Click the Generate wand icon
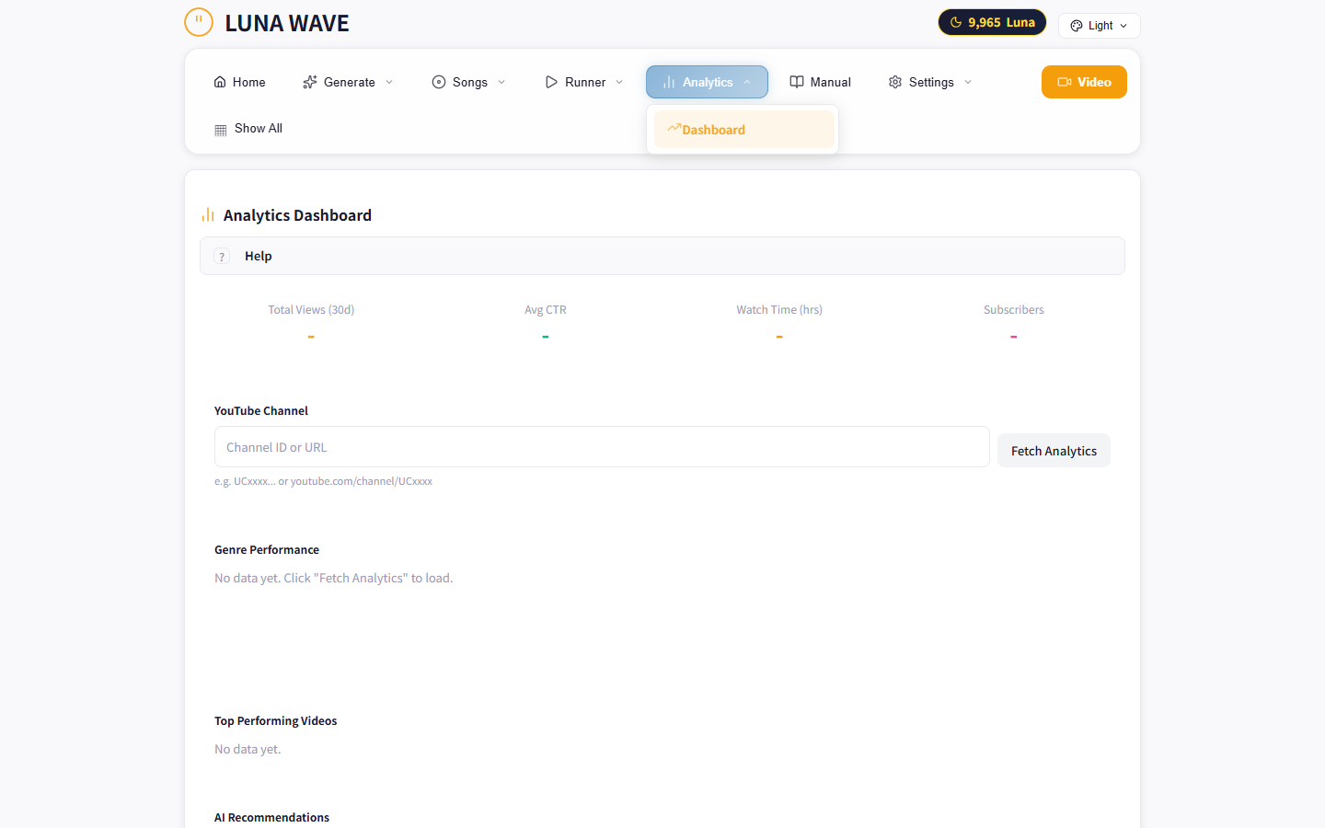 pos(309,82)
